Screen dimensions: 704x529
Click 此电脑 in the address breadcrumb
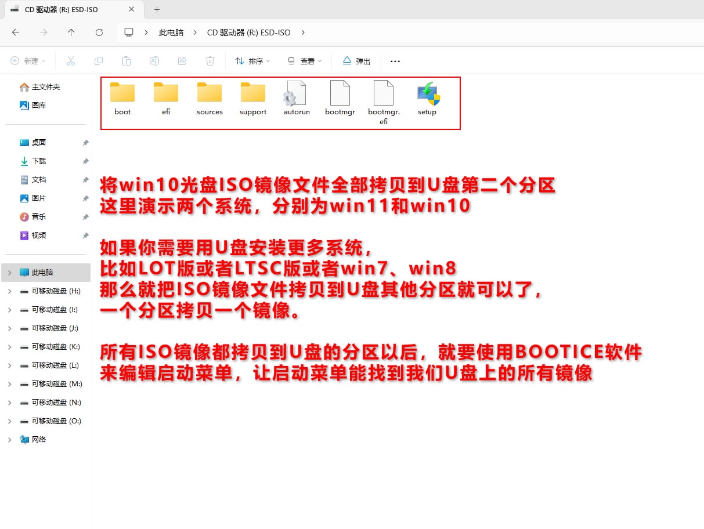(171, 32)
